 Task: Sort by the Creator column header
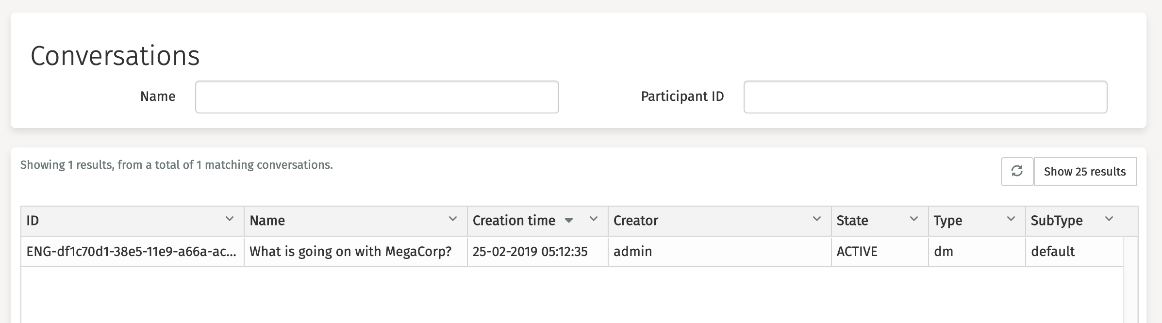coord(636,221)
